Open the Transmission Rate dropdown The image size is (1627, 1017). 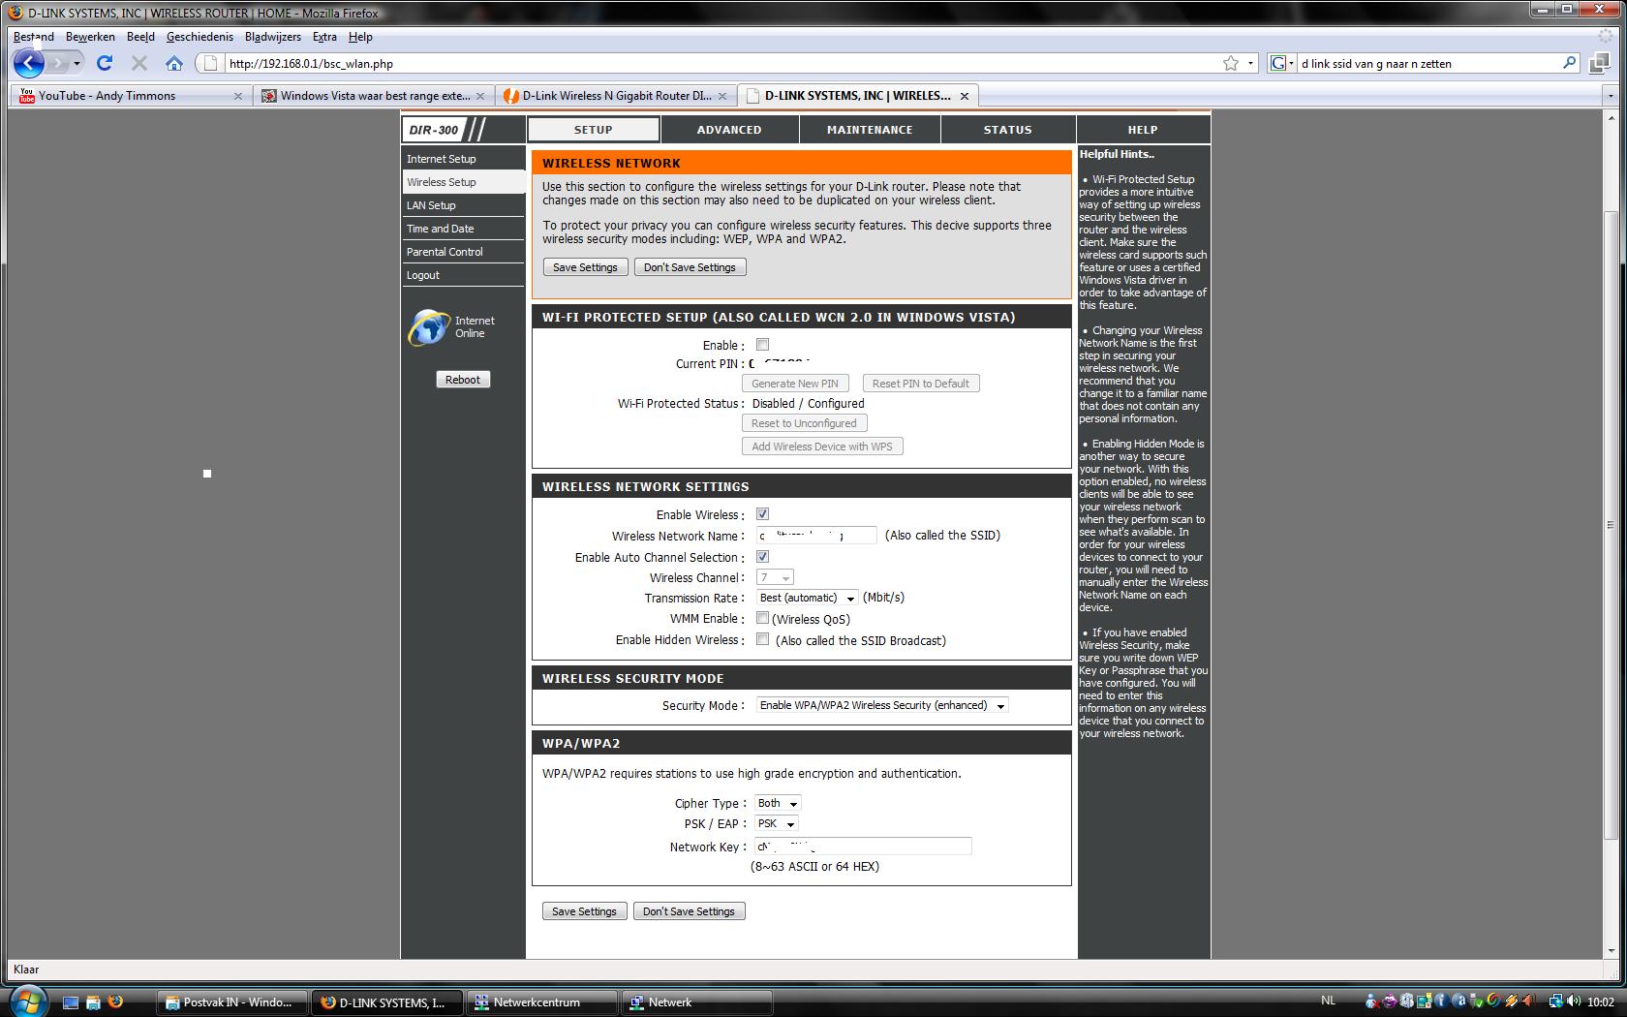pyautogui.click(x=807, y=598)
